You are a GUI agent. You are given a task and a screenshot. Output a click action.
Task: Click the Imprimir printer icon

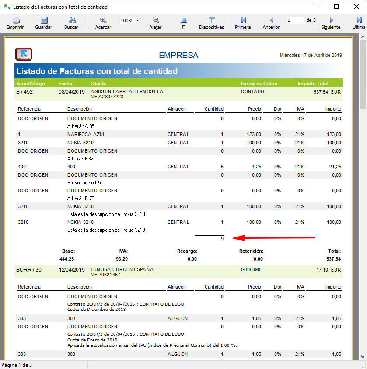click(x=15, y=21)
